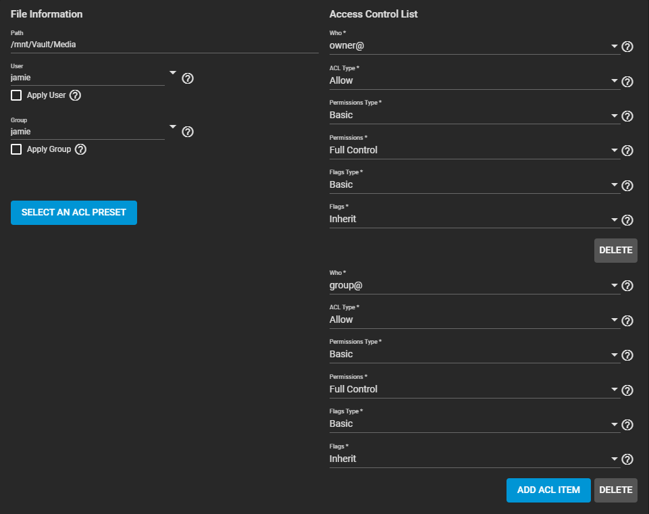The height and width of the screenshot is (514, 649).
Task: Click Select an ACL Preset button
Action: 74,213
